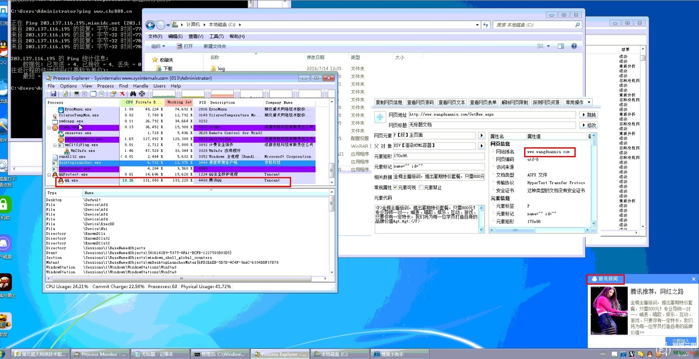Open the Explorer address bar history dropdown
The height and width of the screenshot is (359, 699).
pyautogui.click(x=478, y=25)
